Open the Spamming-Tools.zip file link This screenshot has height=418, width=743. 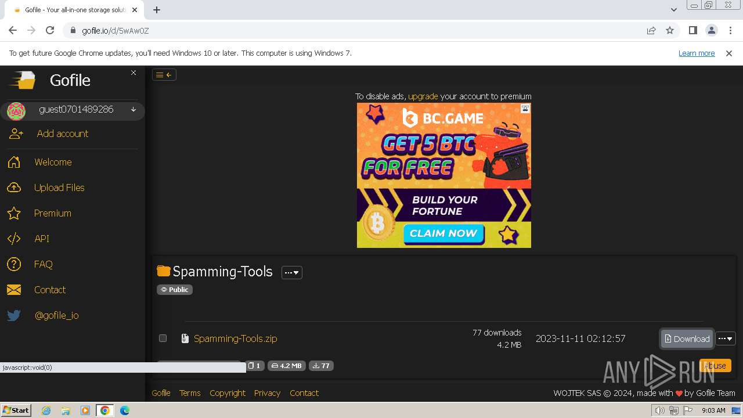click(236, 338)
